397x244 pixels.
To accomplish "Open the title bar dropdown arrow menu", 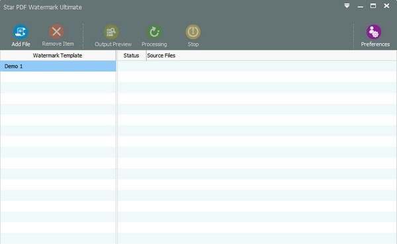I will click(347, 5).
